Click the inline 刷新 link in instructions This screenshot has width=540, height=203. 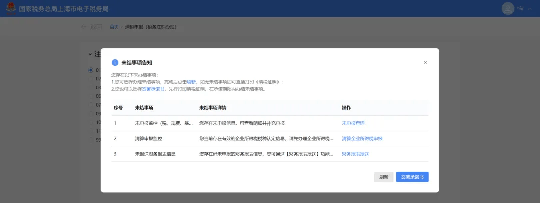[191, 82]
